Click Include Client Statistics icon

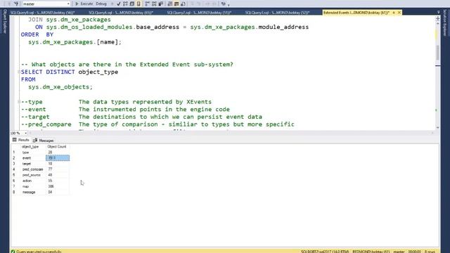coord(161,4)
